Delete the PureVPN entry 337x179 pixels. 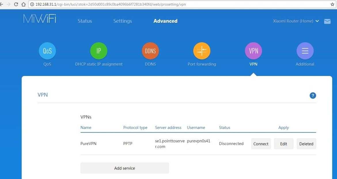point(306,144)
